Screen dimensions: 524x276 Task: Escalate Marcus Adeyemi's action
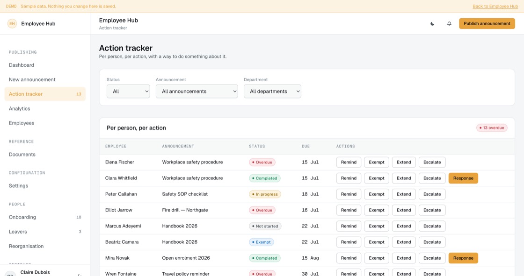[x=432, y=226]
